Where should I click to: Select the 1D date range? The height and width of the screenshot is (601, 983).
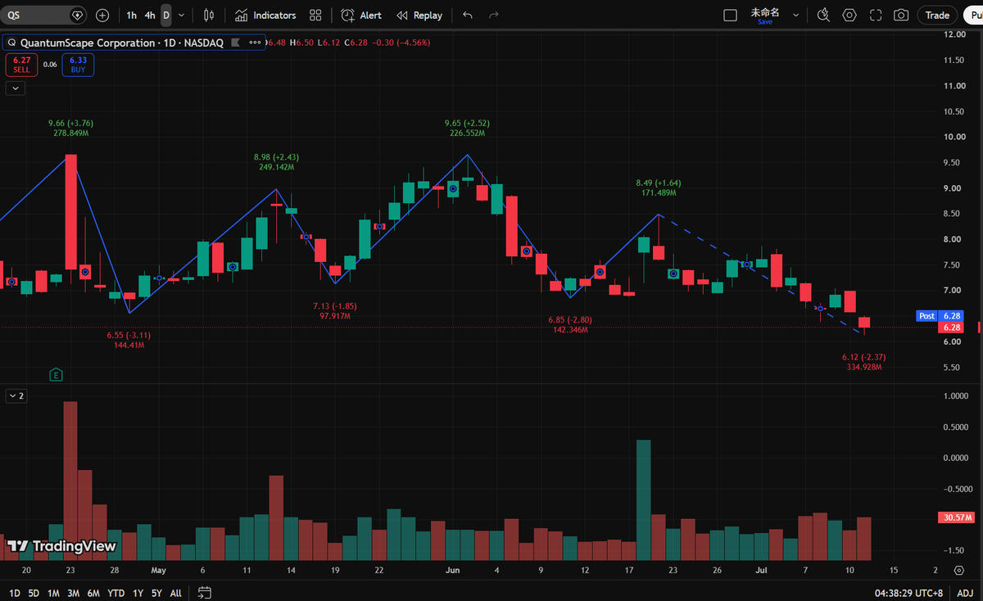pos(15,593)
